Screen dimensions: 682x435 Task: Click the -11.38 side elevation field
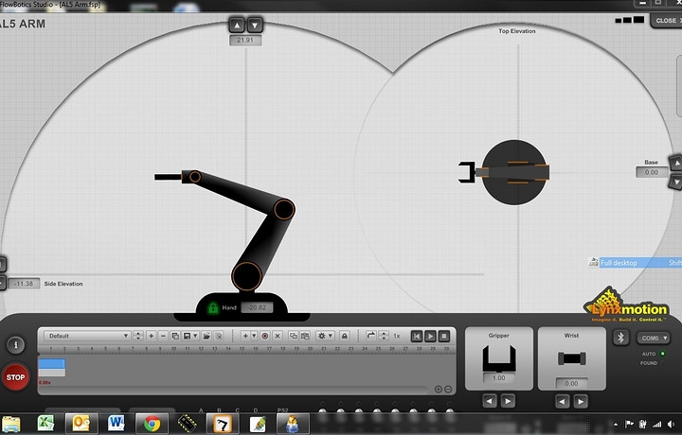tap(24, 284)
